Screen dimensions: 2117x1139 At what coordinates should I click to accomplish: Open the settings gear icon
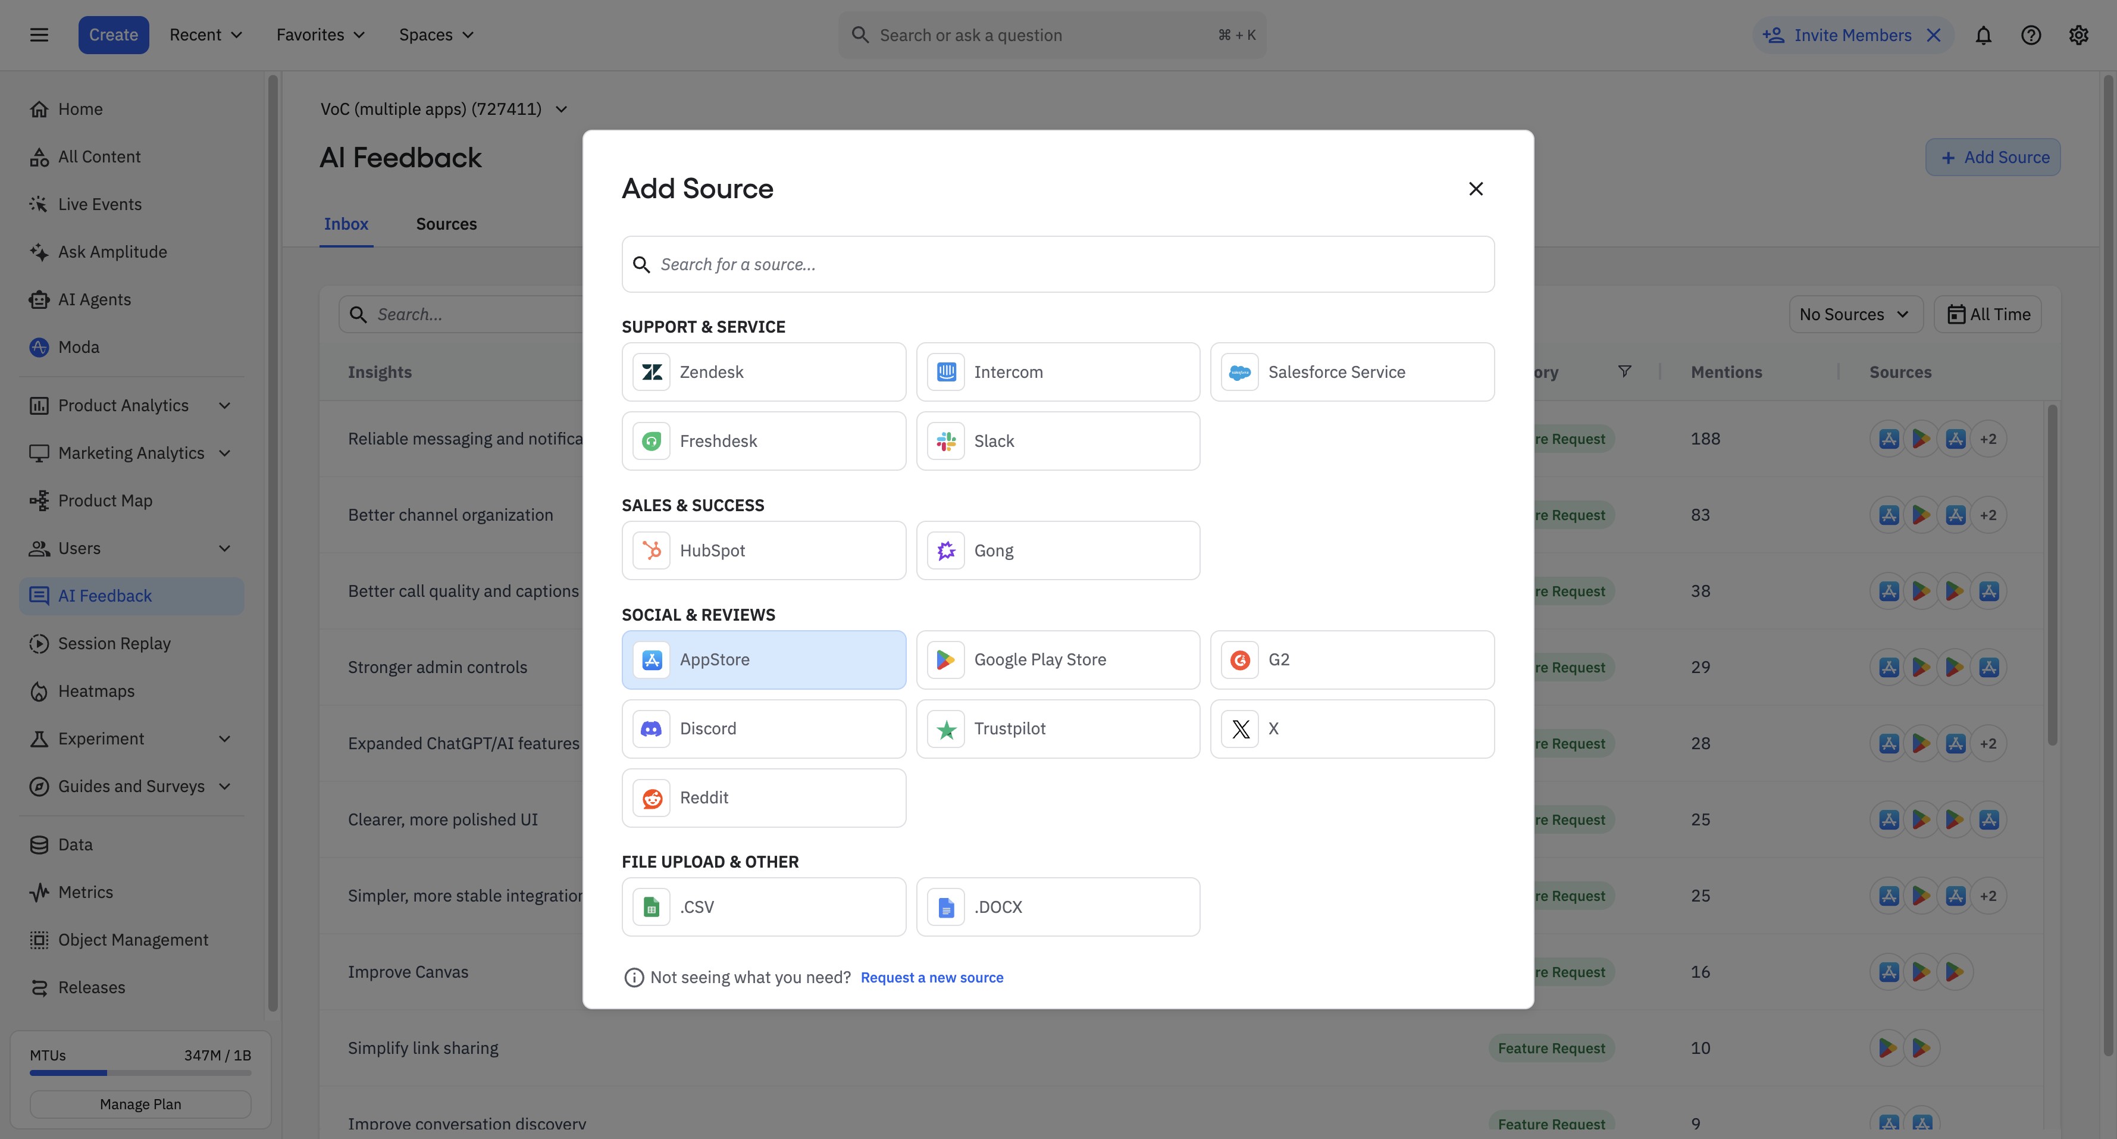click(x=2078, y=35)
